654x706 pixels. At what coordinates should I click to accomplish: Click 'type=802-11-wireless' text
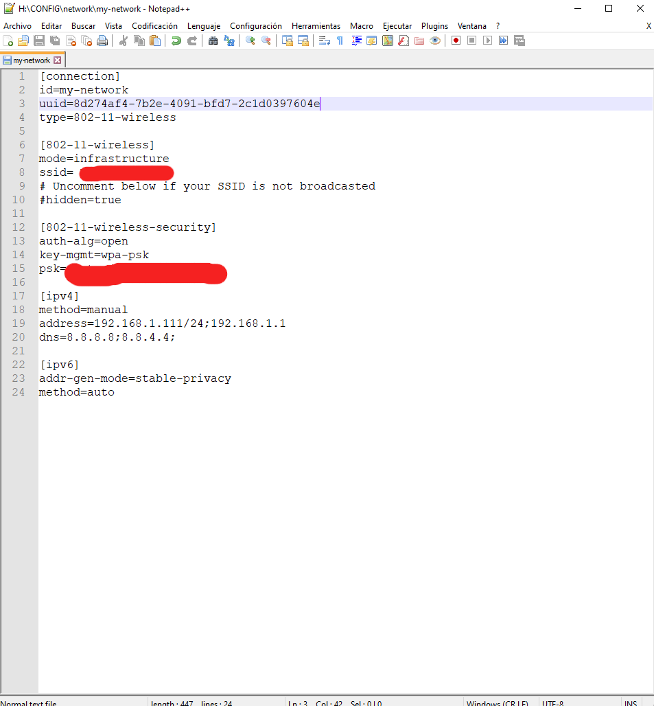(108, 117)
